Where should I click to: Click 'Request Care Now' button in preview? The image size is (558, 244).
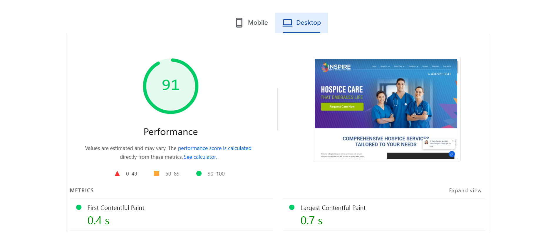tap(342, 107)
